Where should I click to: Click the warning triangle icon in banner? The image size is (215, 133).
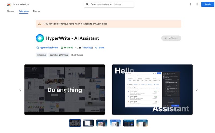(x=40, y=24)
